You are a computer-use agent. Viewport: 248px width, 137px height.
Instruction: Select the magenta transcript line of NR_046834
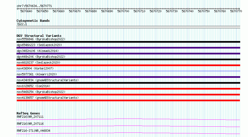pyautogui.click(x=128, y=133)
